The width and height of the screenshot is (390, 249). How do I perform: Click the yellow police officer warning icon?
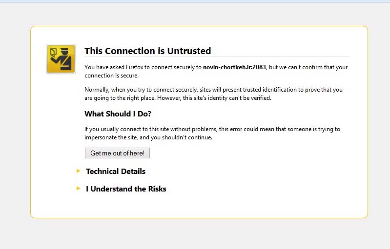coord(61,59)
